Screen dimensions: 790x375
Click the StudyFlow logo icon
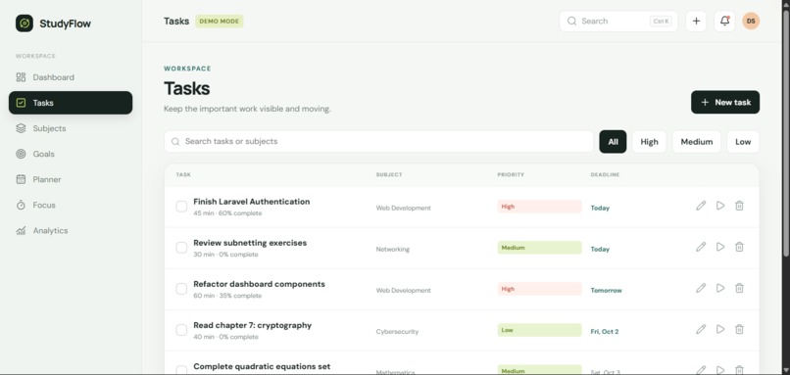[x=25, y=23]
